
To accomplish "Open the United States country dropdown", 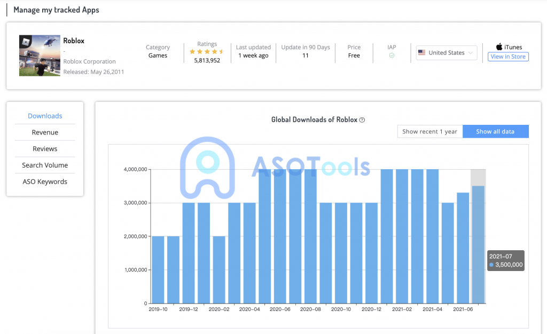I will pos(447,53).
